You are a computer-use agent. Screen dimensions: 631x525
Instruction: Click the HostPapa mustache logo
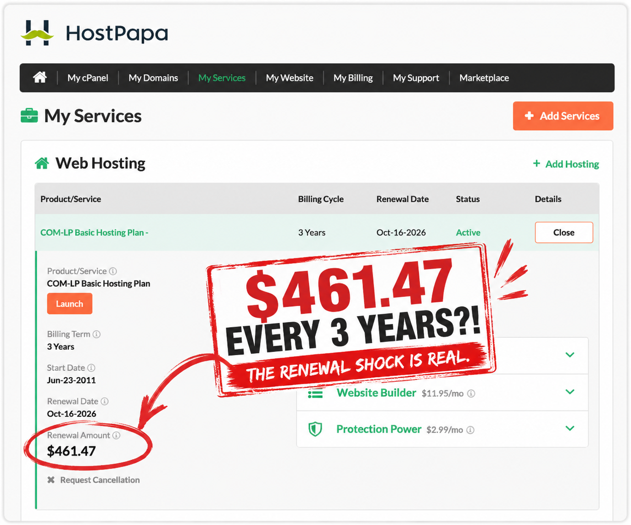pyautogui.click(x=37, y=33)
